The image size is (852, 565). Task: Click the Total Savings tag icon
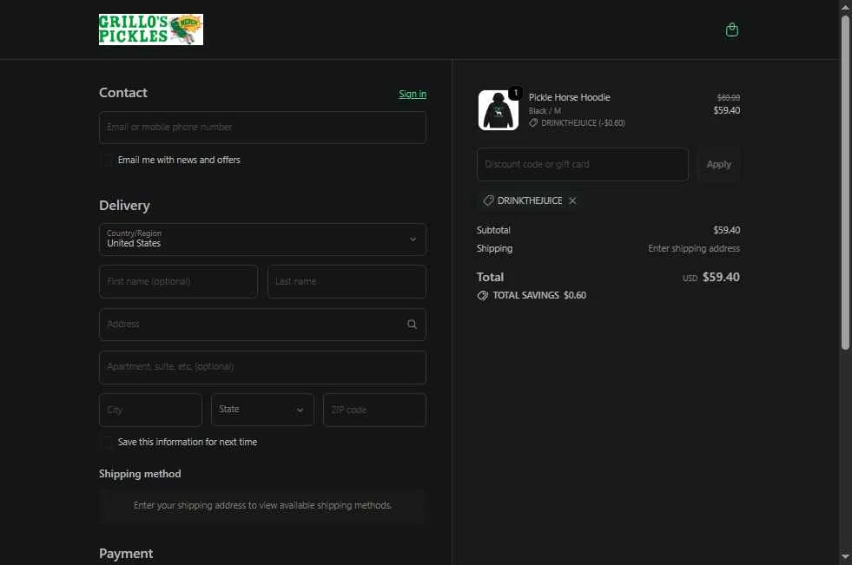[483, 295]
